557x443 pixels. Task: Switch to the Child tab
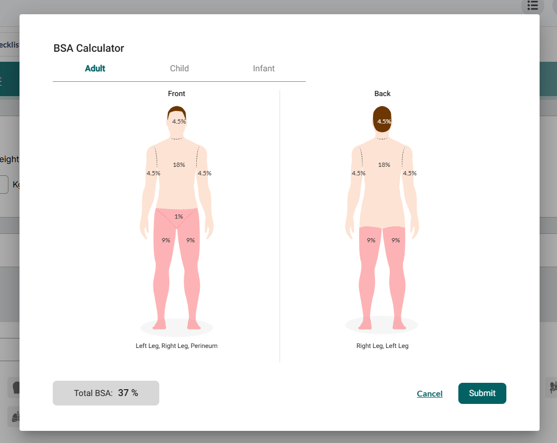(179, 69)
